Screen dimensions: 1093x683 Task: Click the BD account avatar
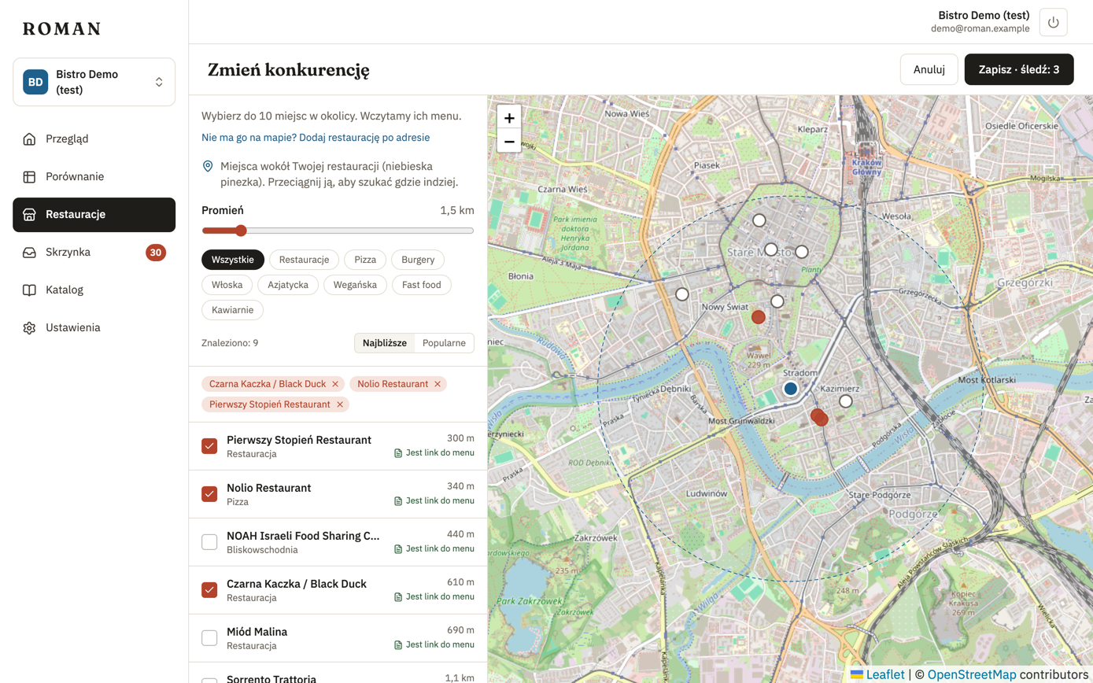[x=35, y=82]
